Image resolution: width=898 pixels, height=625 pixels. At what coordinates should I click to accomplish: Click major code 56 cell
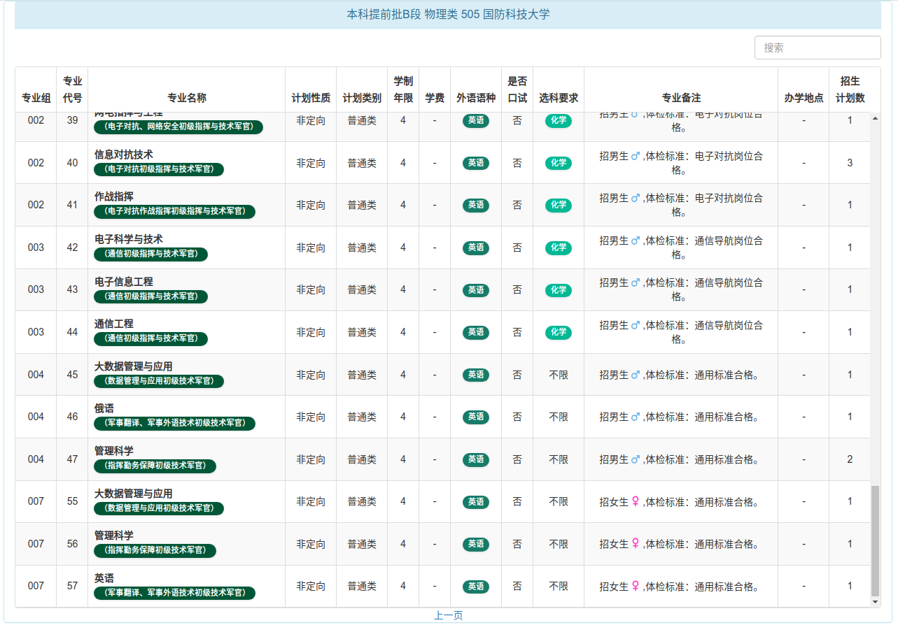click(x=72, y=544)
